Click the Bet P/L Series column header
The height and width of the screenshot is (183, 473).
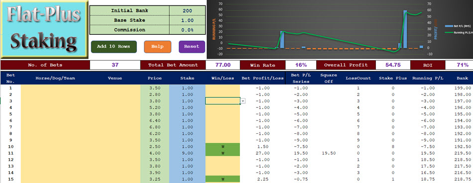300,78
